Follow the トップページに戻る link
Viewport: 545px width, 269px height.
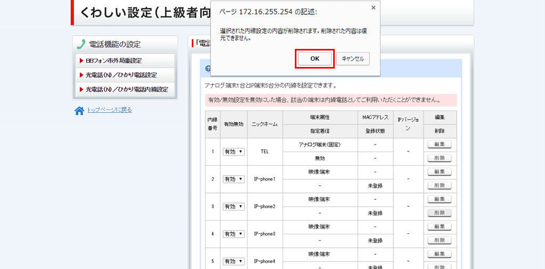click(x=109, y=110)
